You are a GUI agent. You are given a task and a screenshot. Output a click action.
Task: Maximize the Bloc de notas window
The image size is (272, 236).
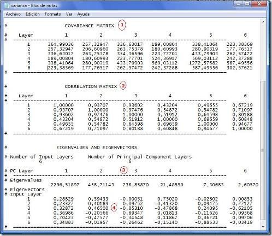[x=247, y=4]
